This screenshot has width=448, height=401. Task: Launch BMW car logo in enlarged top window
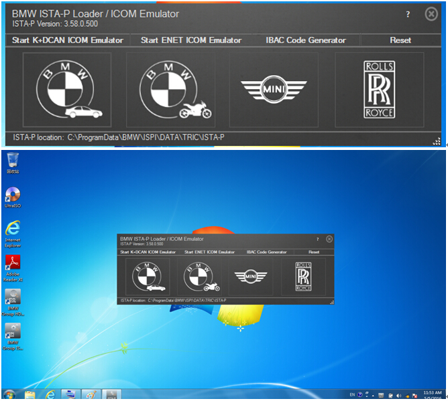point(67,90)
